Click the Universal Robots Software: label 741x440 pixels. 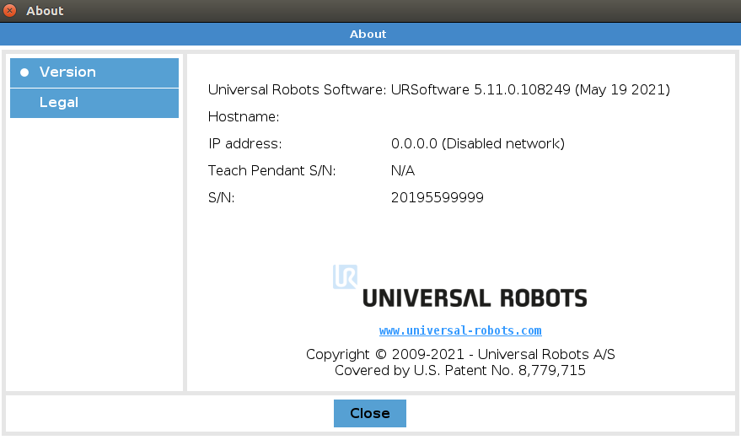298,90
